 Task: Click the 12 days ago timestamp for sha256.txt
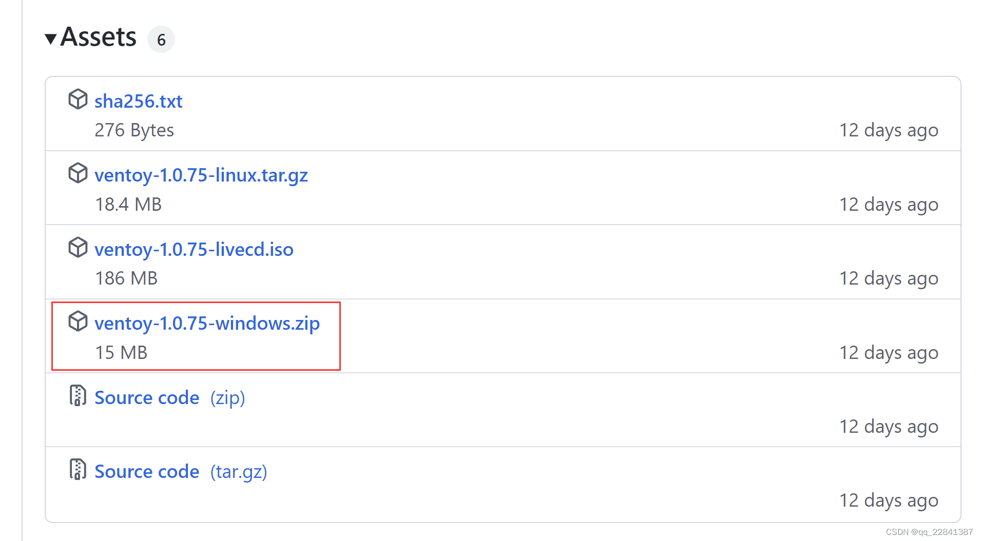(x=889, y=130)
